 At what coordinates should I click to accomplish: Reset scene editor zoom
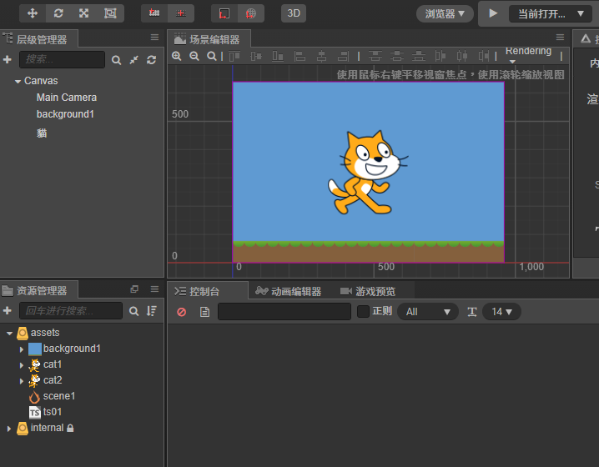point(212,57)
